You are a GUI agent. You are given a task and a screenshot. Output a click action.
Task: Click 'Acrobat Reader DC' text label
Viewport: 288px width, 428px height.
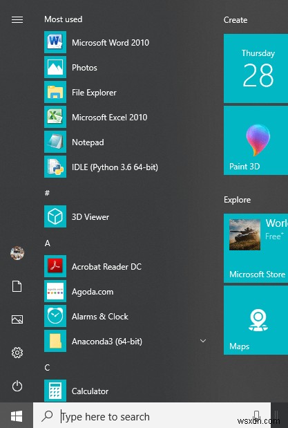click(x=106, y=266)
